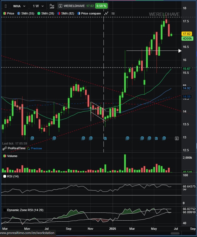
Task: Click the 60.89910 Dynamic Zone value
Action: [x=189, y=212]
